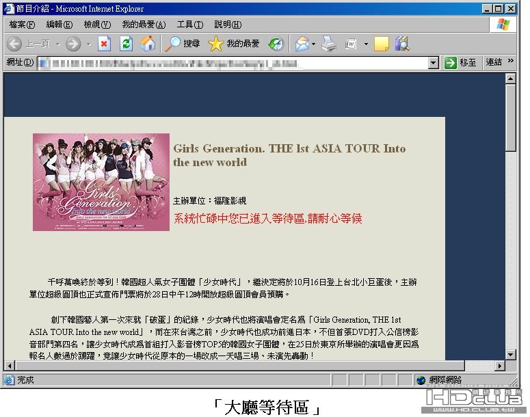Minimize the Internet Explorer window
Viewport: 530px width, 417px height.
tap(487, 8)
